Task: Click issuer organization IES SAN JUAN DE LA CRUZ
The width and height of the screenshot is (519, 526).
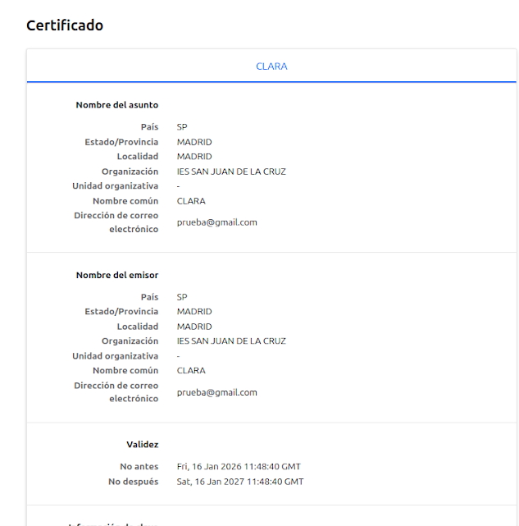Action: click(x=230, y=341)
